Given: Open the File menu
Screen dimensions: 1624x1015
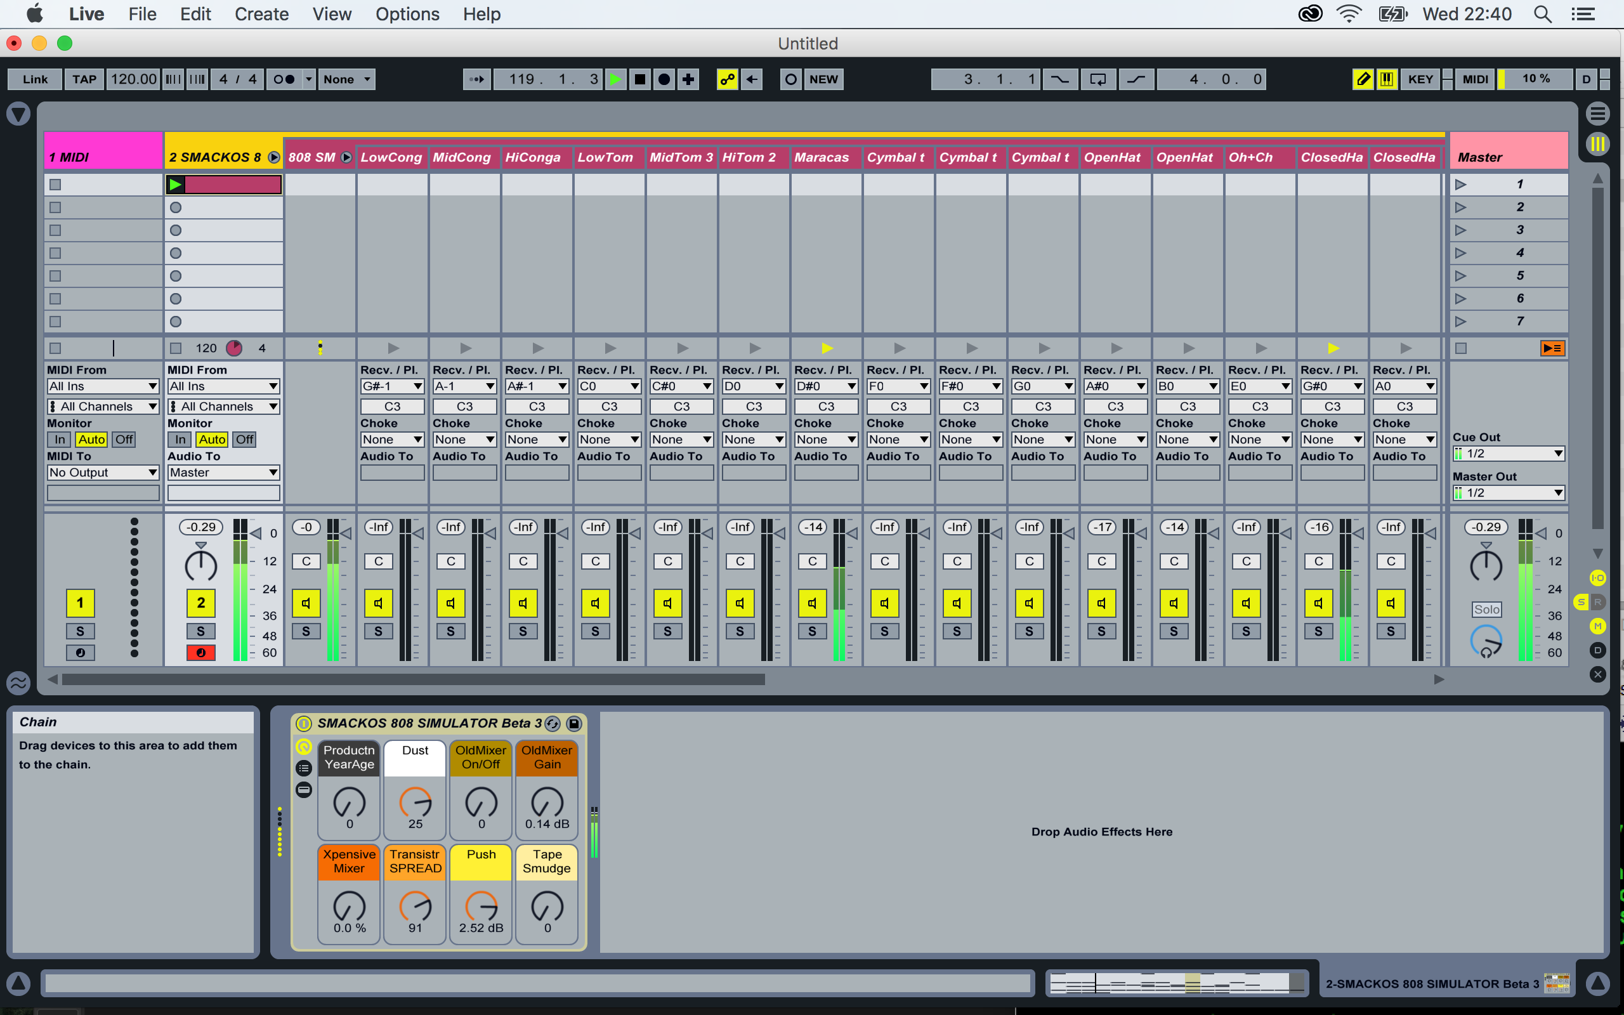Looking at the screenshot, I should (142, 14).
